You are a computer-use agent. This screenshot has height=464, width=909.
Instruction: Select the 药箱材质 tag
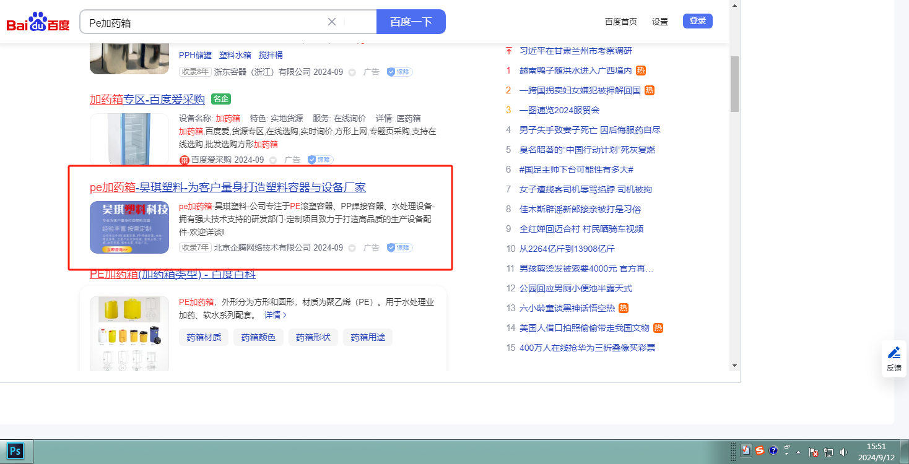tap(204, 337)
